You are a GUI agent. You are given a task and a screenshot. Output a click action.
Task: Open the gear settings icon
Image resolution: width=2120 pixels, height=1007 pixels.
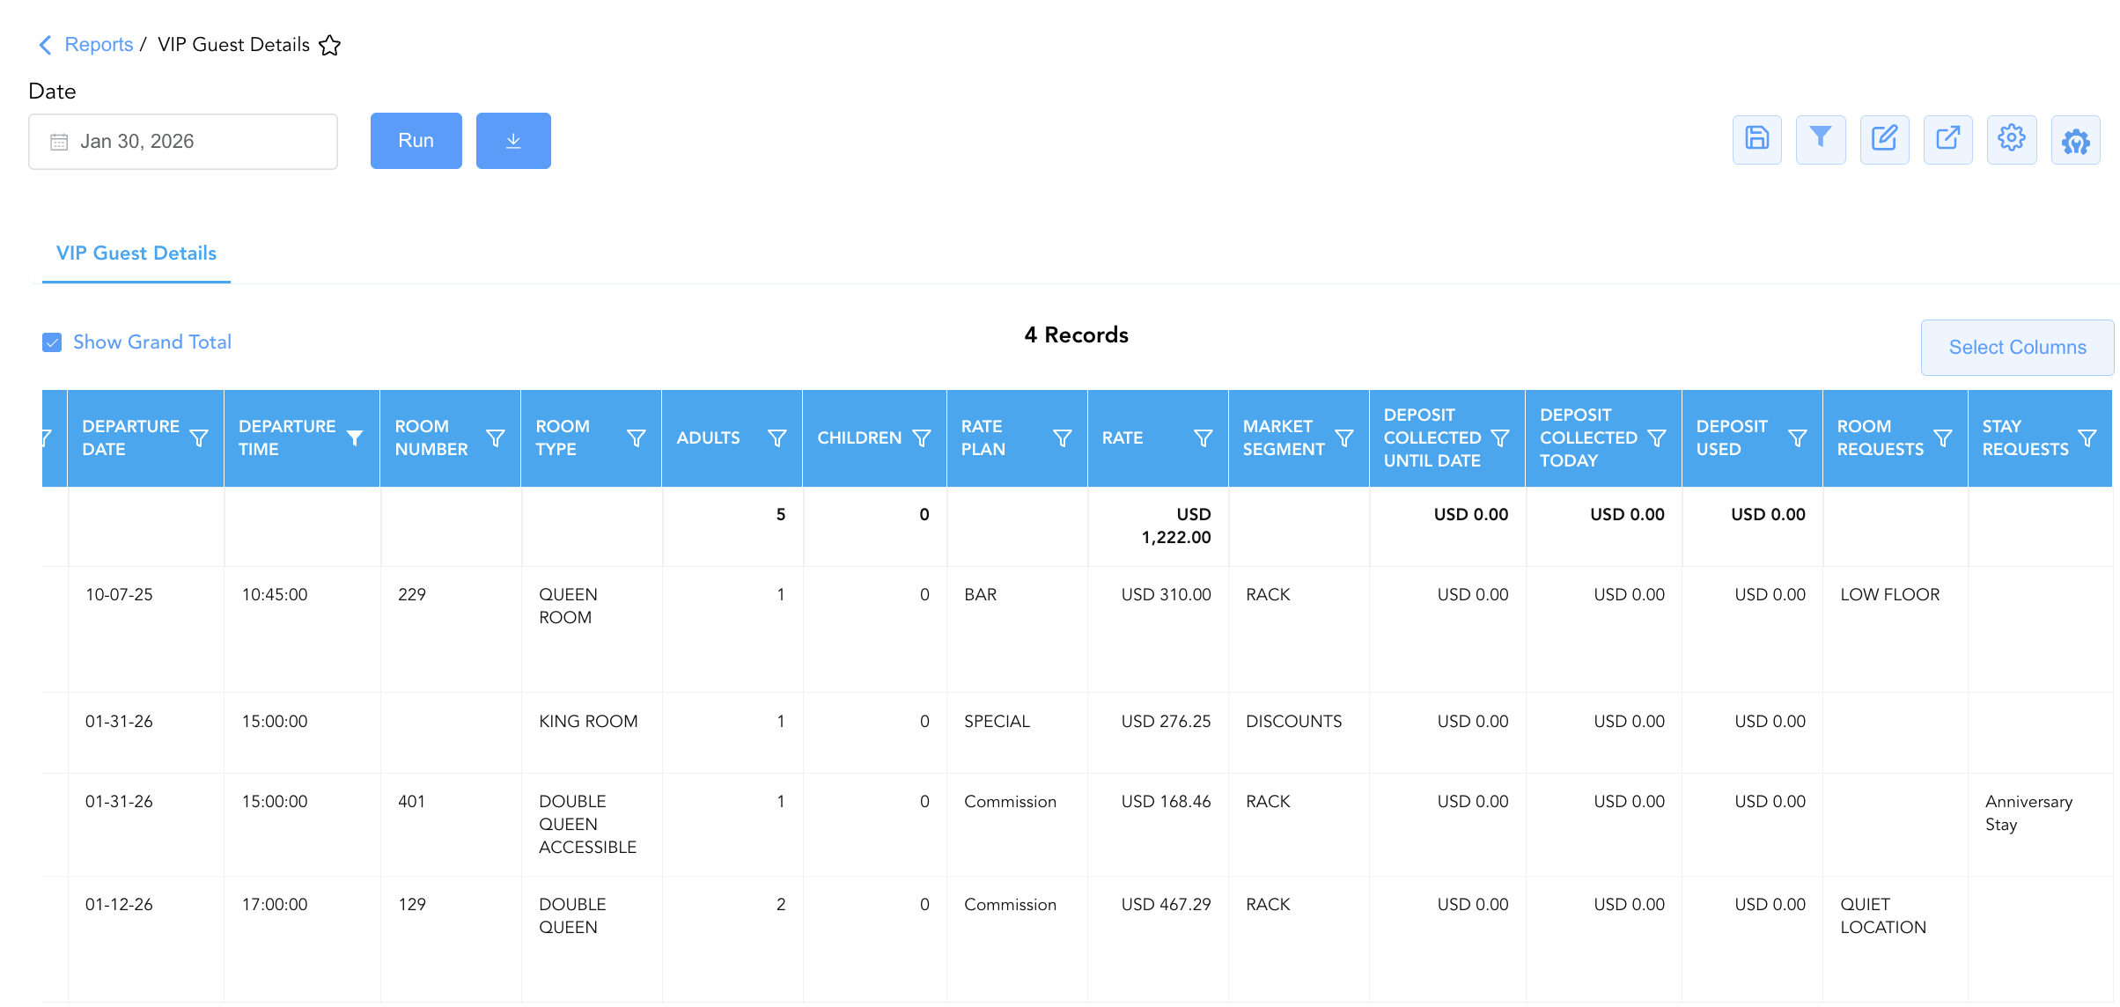tap(2012, 139)
